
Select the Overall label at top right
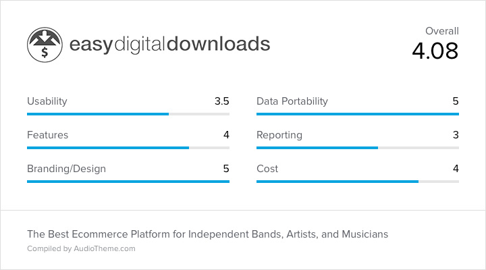pos(441,31)
